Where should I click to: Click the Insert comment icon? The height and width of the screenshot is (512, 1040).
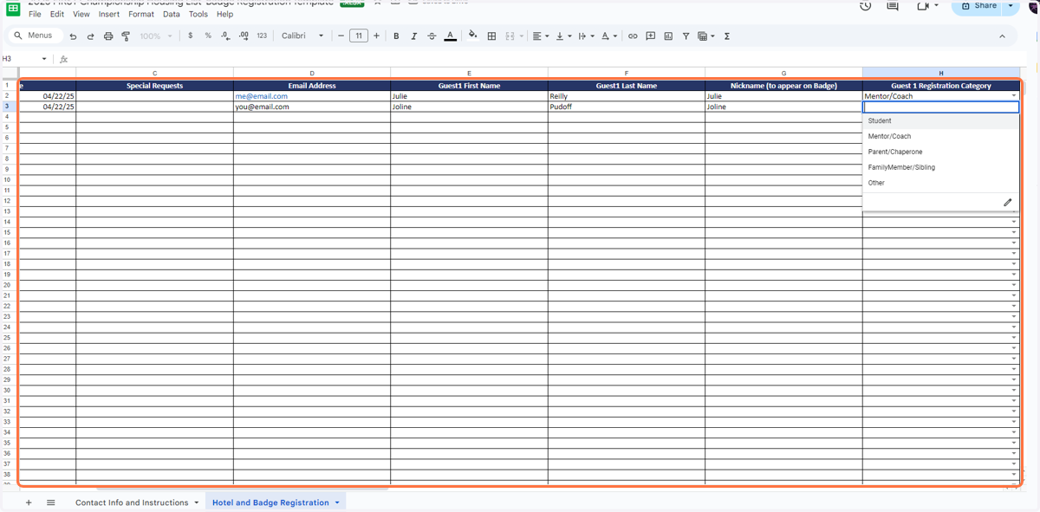[x=650, y=36]
